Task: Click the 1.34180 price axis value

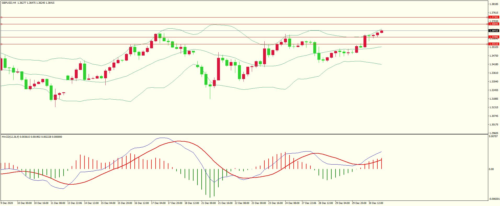Action: tap(494, 64)
